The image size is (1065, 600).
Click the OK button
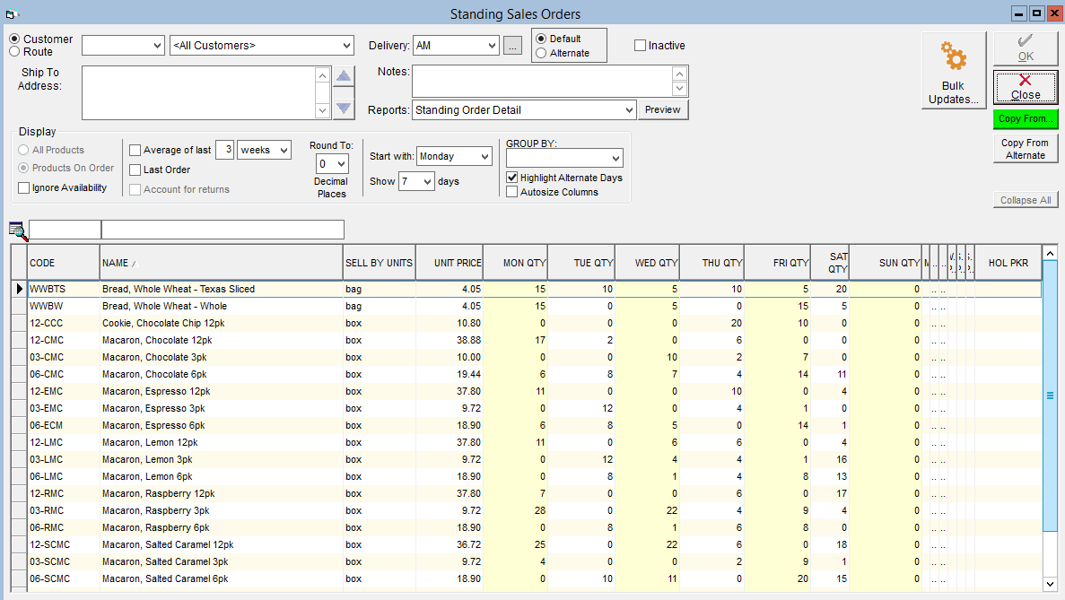coord(1026,48)
